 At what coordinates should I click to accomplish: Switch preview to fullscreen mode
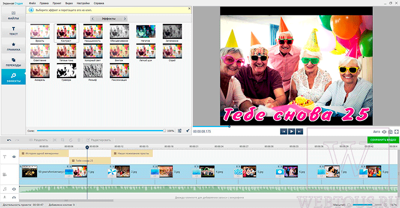pyautogui.click(x=396, y=131)
